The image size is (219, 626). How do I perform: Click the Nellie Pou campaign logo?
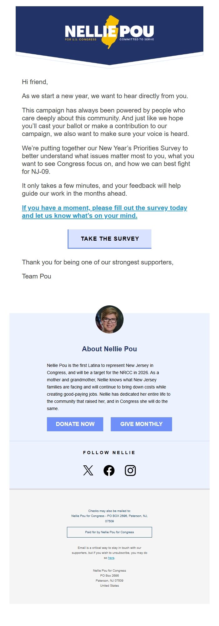109,31
